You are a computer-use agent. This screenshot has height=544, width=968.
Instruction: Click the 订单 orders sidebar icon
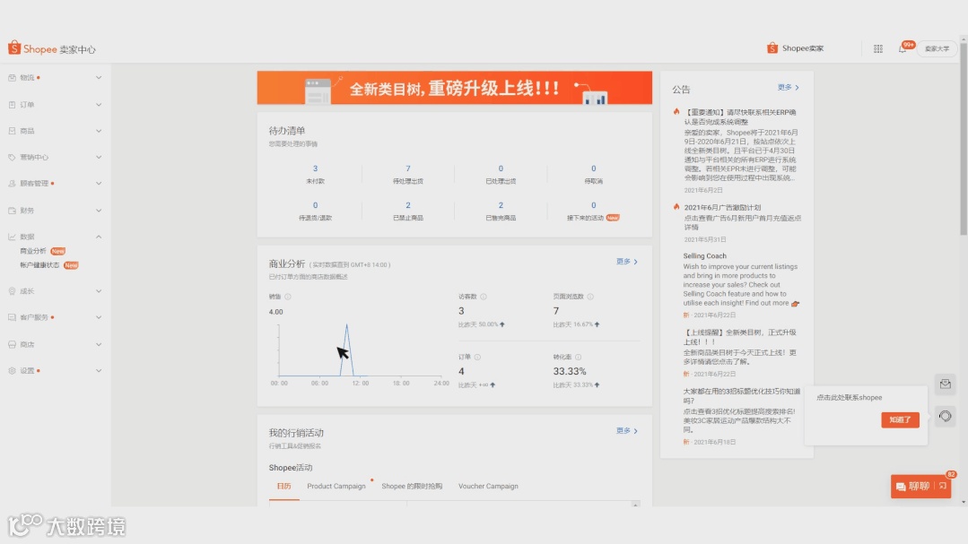coord(12,105)
